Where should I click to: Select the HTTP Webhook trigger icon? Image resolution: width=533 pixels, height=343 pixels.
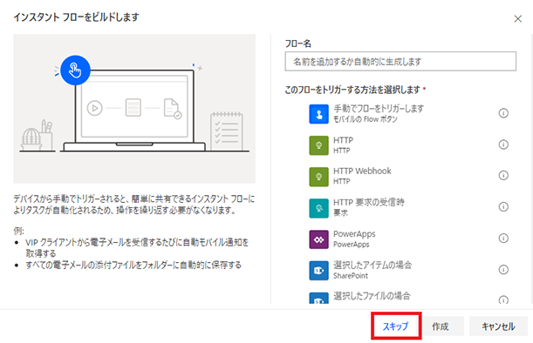point(318,177)
